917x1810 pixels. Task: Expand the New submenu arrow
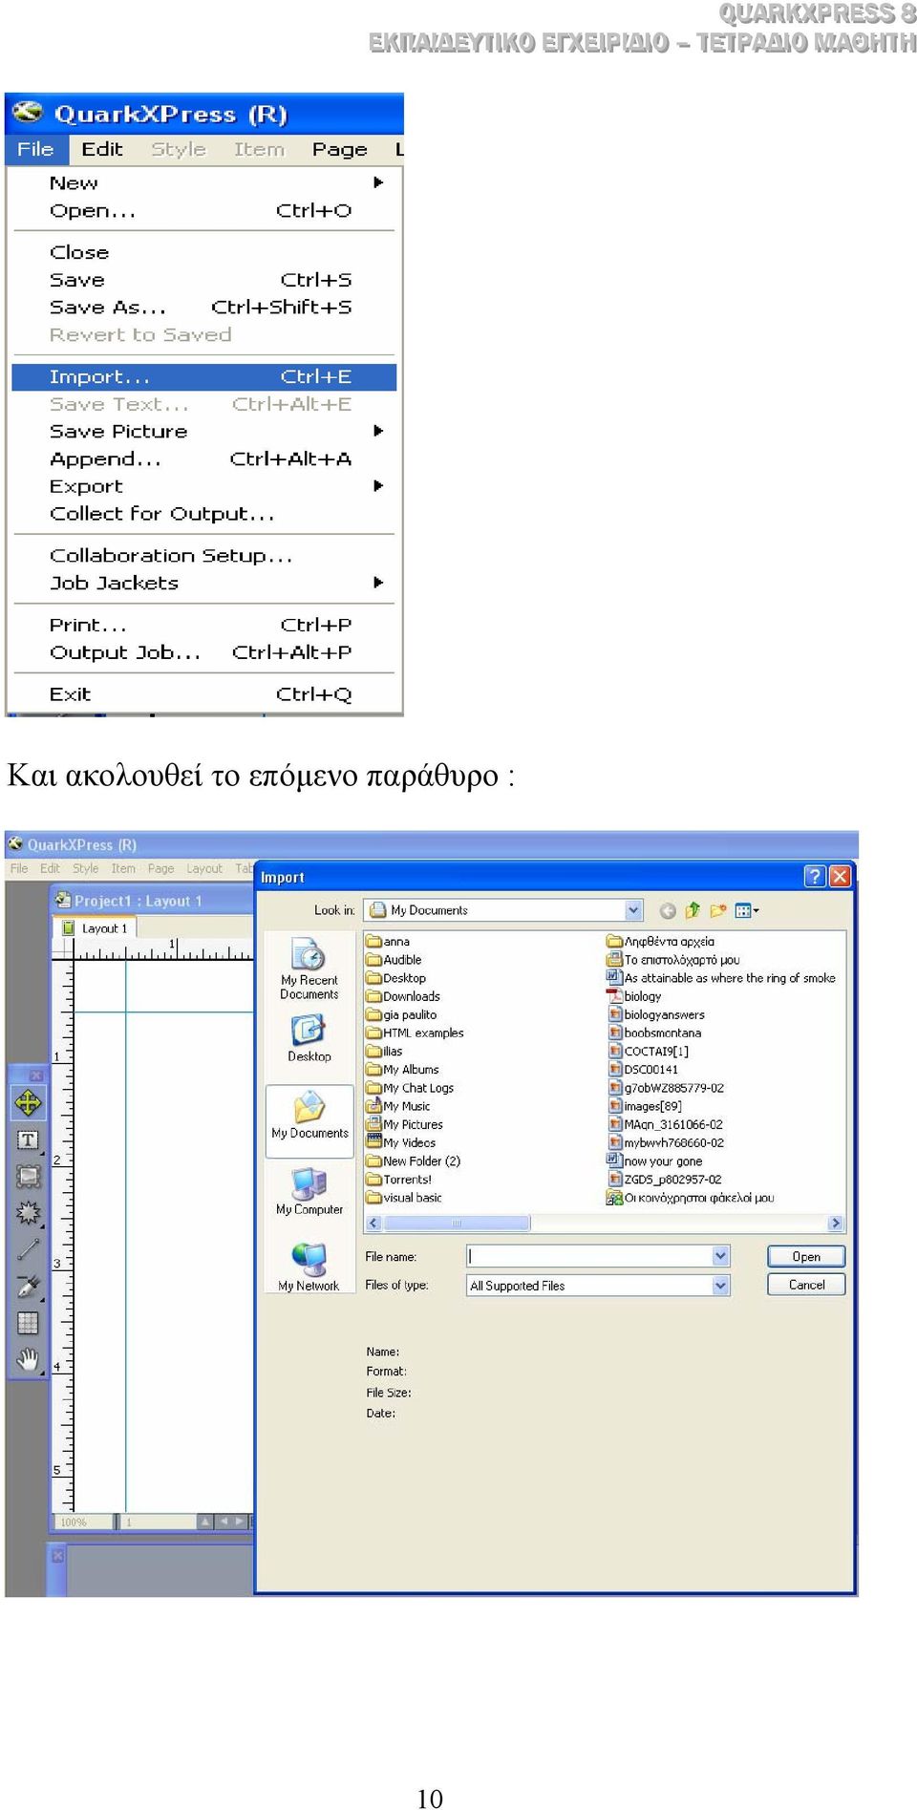[x=378, y=182]
